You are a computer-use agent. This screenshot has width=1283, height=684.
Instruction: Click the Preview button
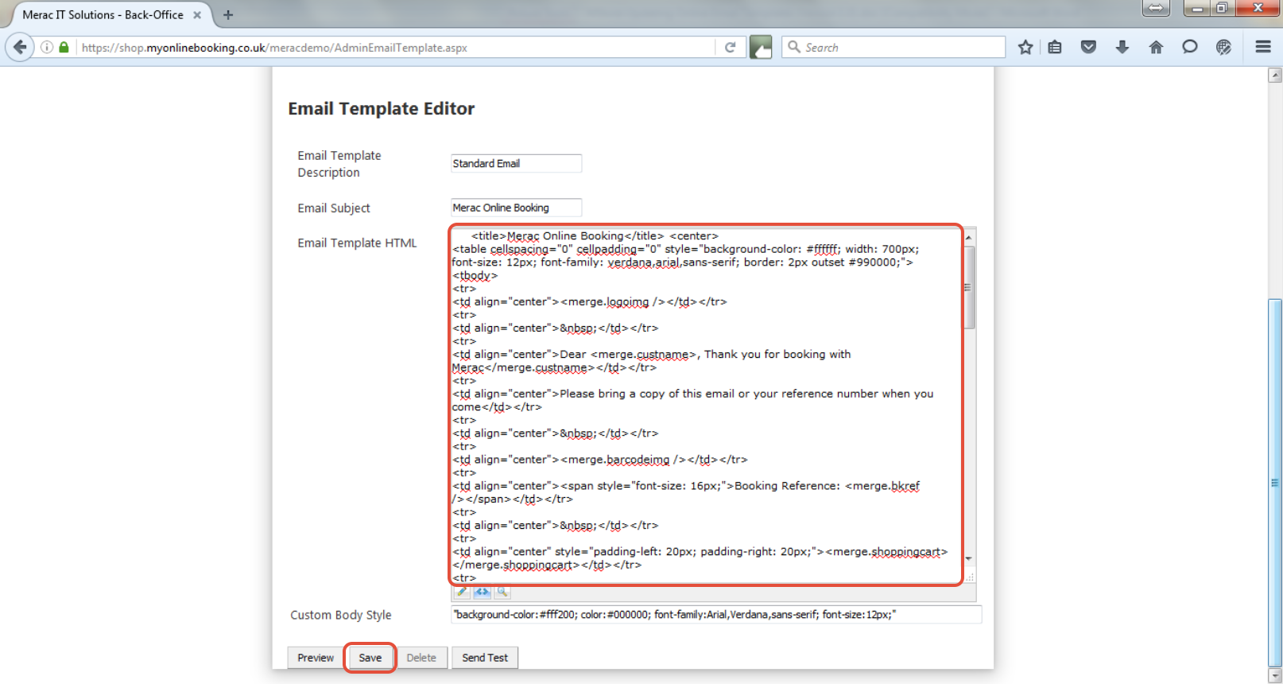click(x=316, y=658)
